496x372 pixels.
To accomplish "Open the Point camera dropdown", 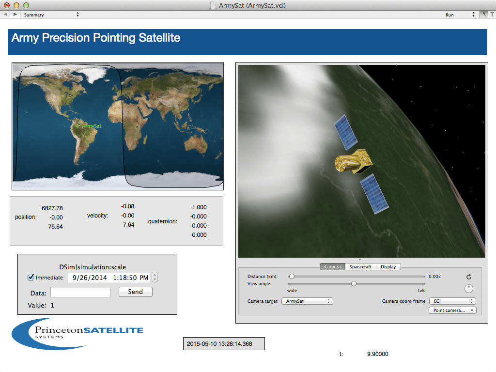I will (452, 310).
